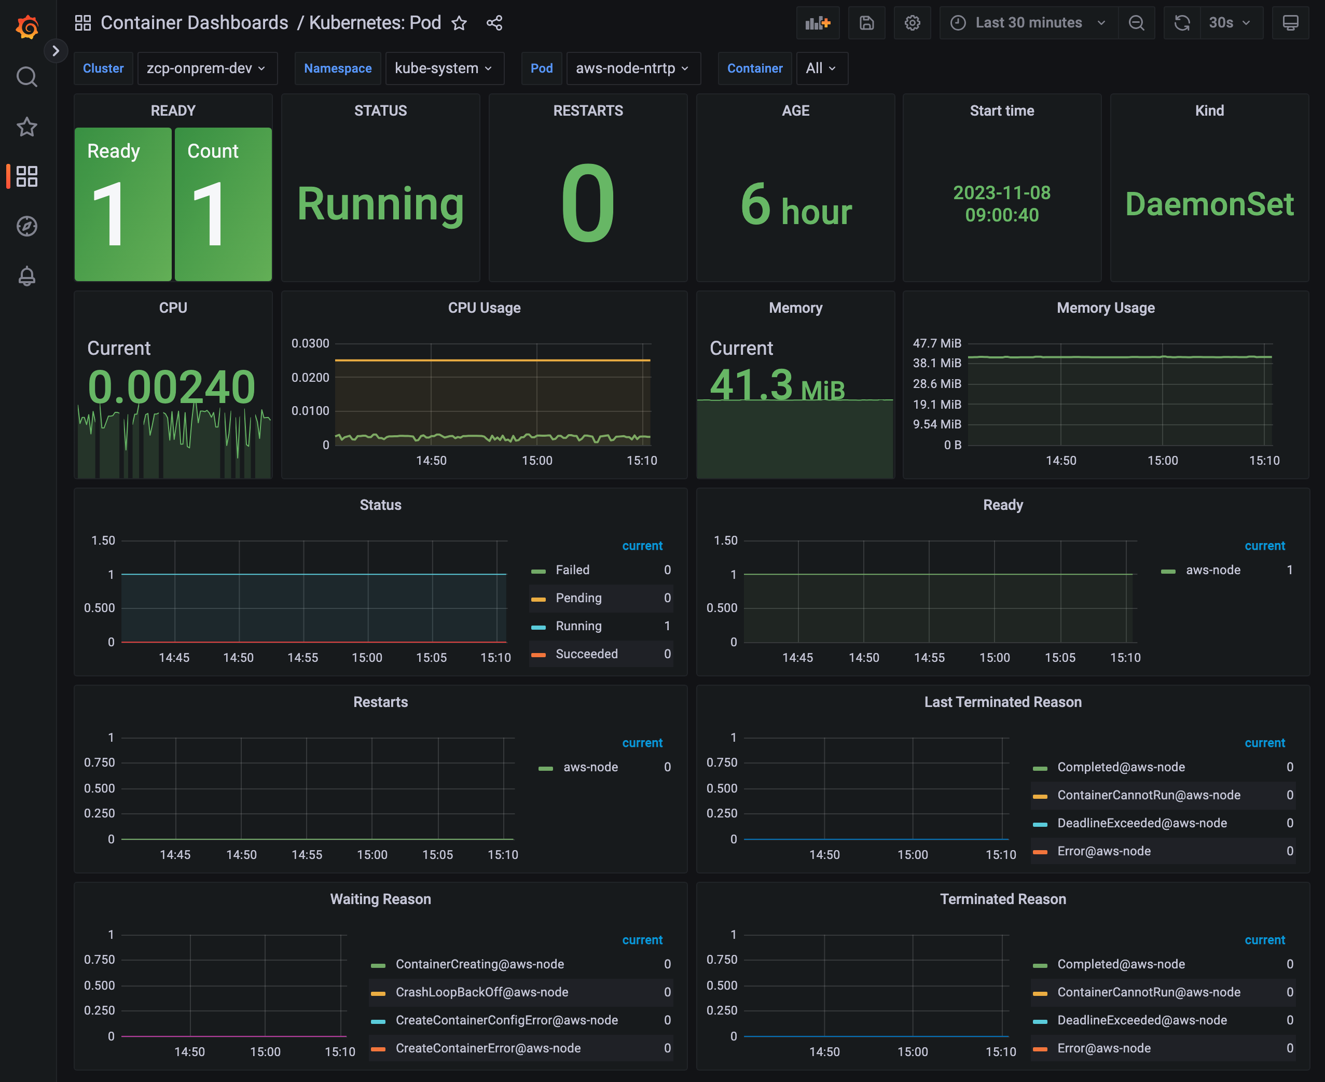Sort Last Terminated Reason legend by current
This screenshot has height=1082, width=1325.
(1264, 742)
